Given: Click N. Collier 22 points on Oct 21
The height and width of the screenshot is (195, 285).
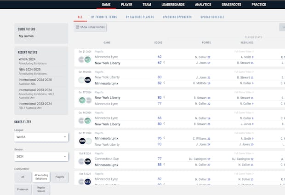Looking at the screenshot, I should (x=203, y=57).
